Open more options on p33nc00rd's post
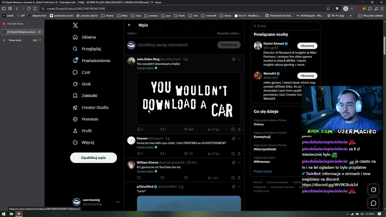Viewport: 386px width, 217px height. click(239, 187)
